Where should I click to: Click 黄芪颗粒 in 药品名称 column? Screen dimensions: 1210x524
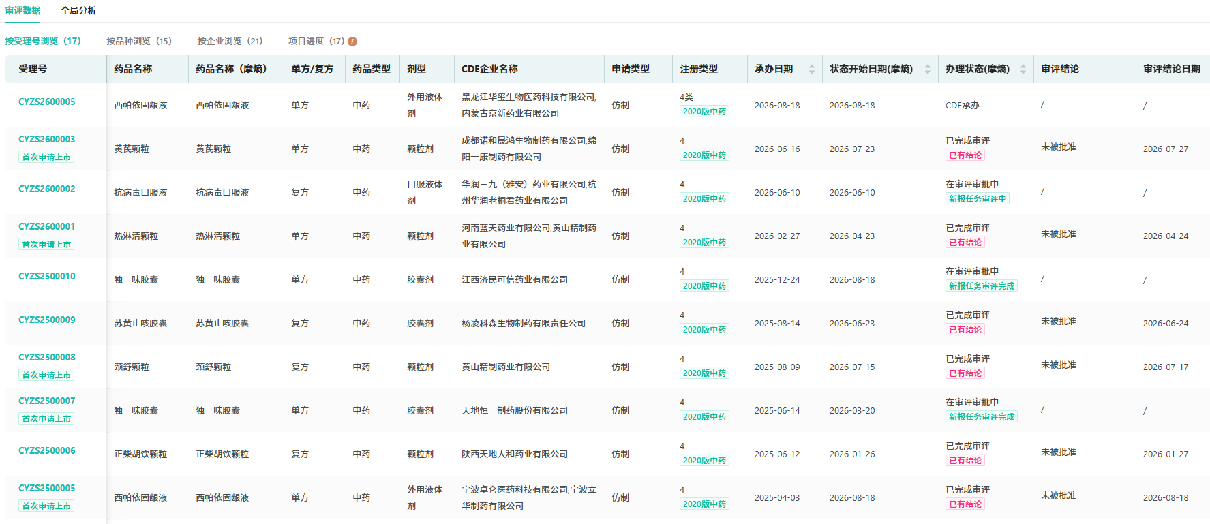point(132,149)
